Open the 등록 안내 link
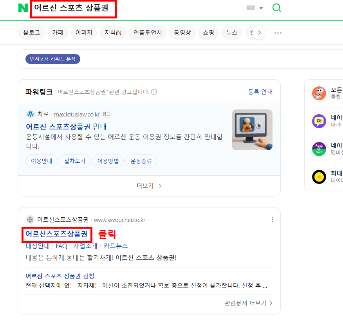 (260, 92)
